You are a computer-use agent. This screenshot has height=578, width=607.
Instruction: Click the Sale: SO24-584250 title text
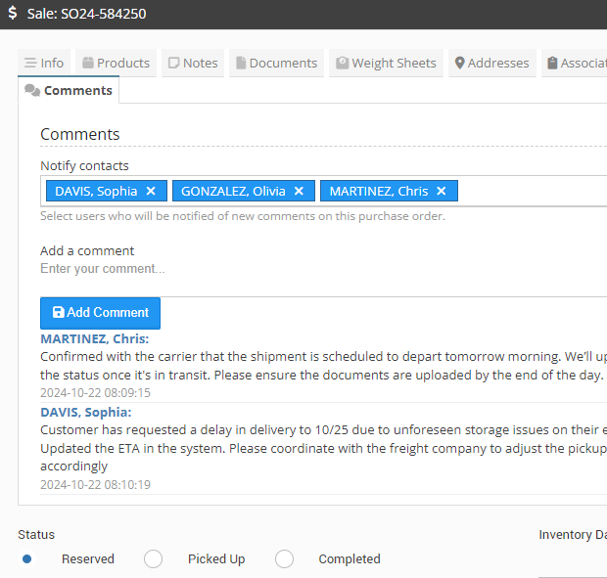coord(87,14)
